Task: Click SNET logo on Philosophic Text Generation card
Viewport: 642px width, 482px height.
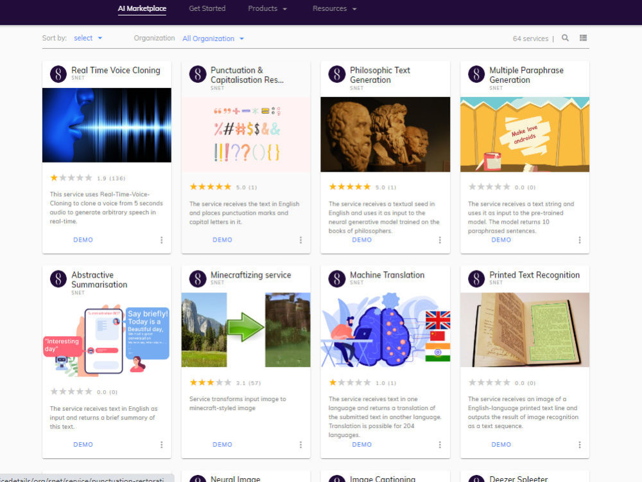Action: coord(337,74)
